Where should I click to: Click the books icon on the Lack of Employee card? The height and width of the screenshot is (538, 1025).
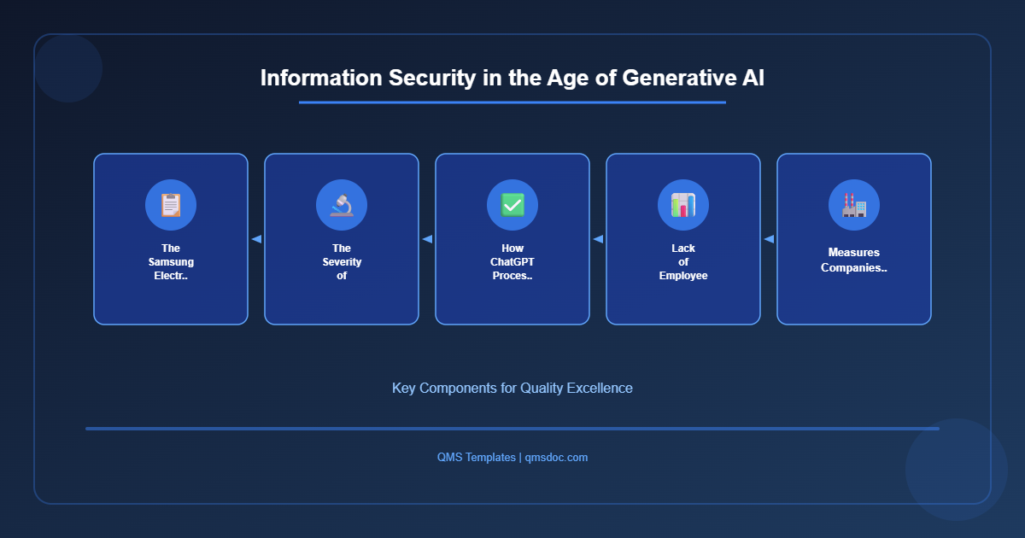(x=682, y=204)
